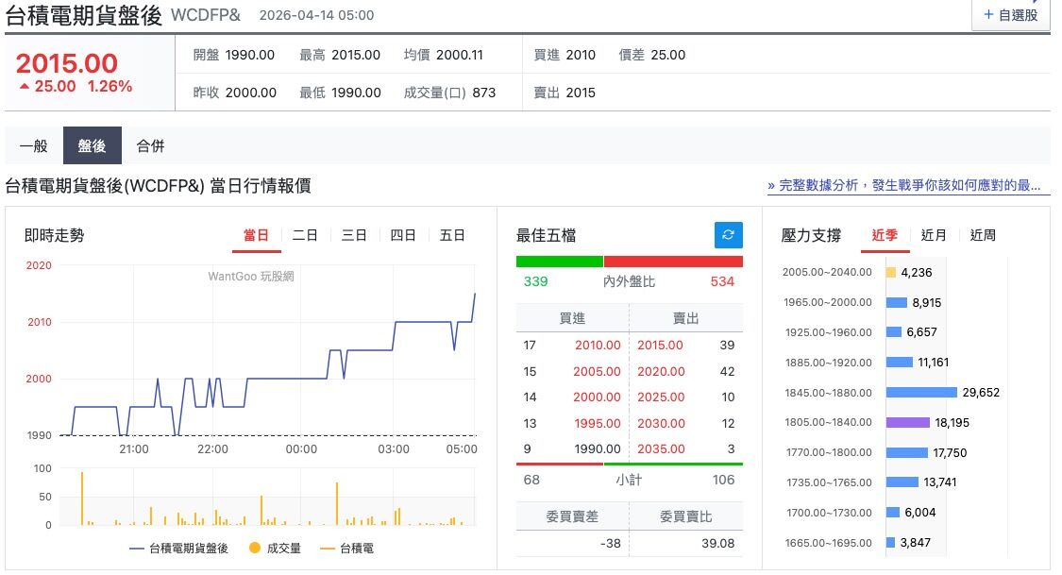Image resolution: width=1062 pixels, height=575 pixels.
Task: Click the 29,652 volume figure
Action: click(981, 393)
